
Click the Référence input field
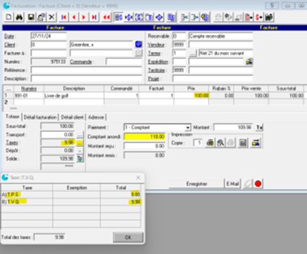[x=86, y=70]
